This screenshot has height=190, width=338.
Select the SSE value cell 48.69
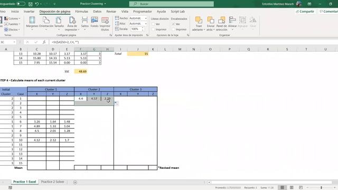coord(81,71)
